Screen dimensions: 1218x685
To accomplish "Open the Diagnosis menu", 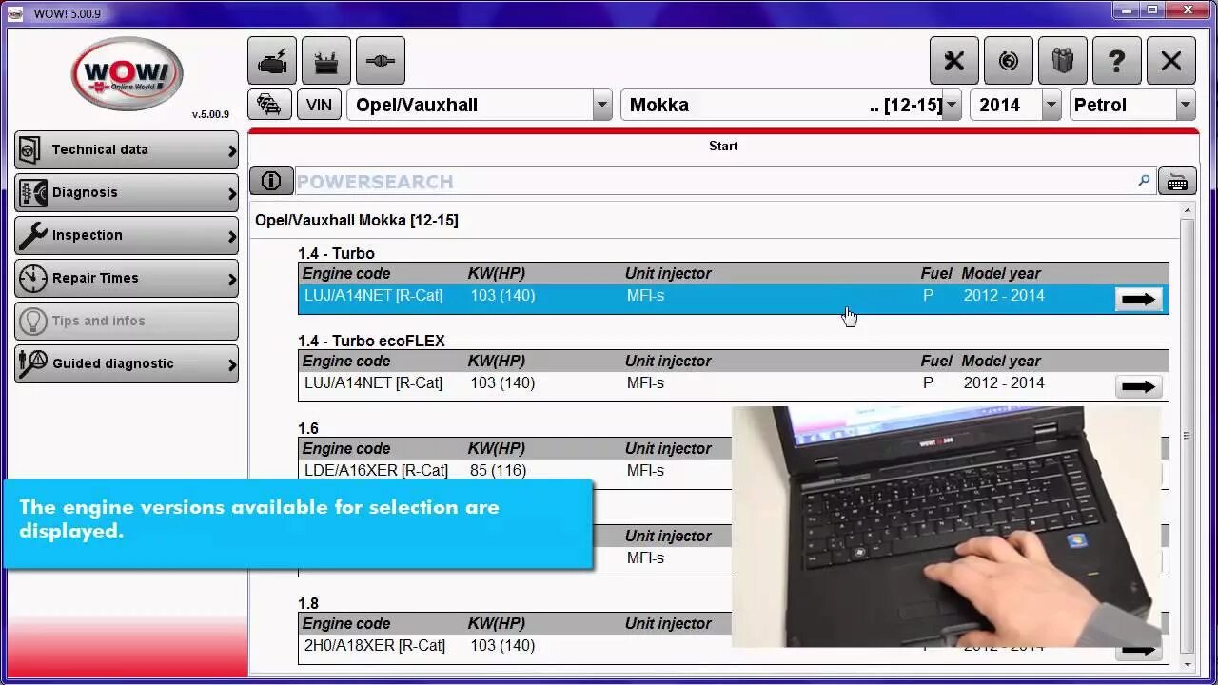I will tap(127, 193).
